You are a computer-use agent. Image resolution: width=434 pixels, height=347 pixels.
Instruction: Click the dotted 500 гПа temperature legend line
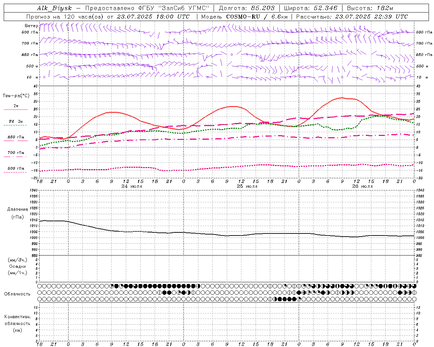[x=15, y=172]
